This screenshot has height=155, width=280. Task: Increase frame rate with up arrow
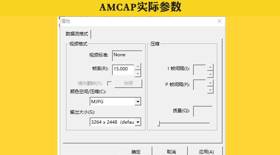(x=138, y=67)
